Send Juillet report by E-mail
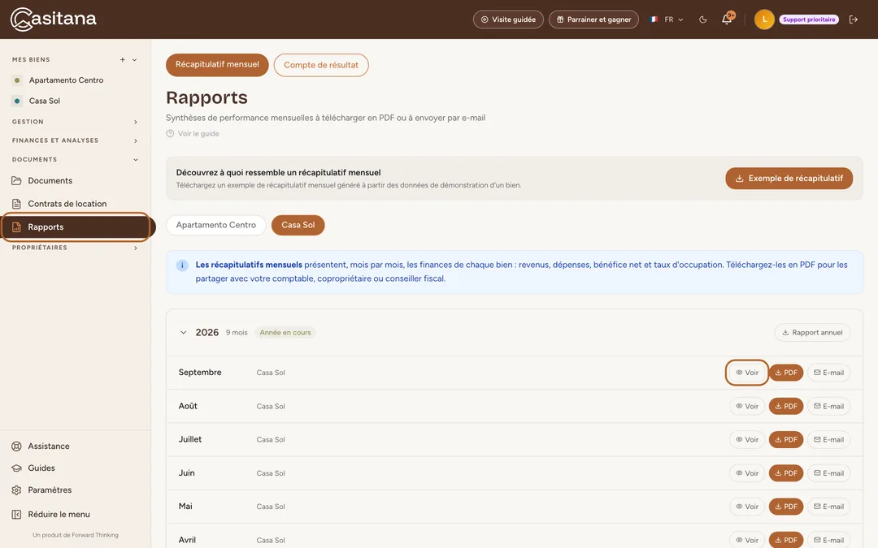The height and width of the screenshot is (548, 878). tap(828, 440)
